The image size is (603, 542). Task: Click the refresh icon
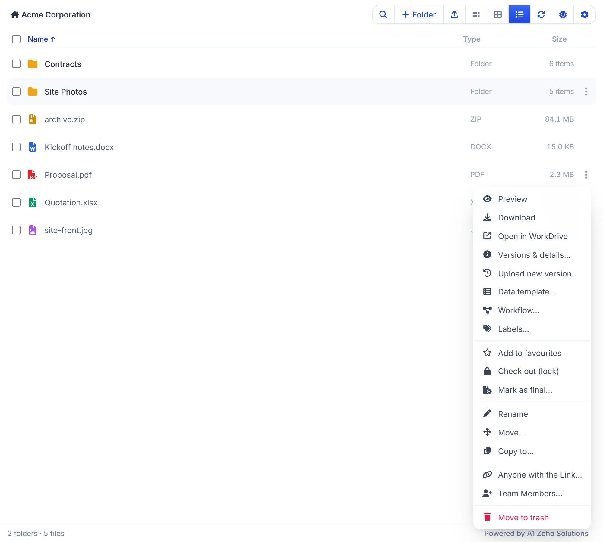click(x=541, y=14)
